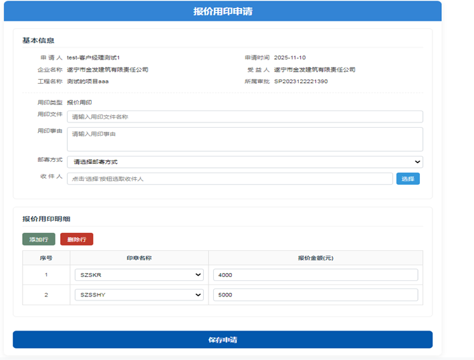The width and height of the screenshot is (474, 360).
Task: Click the green 添加行 button
Action: tap(39, 239)
